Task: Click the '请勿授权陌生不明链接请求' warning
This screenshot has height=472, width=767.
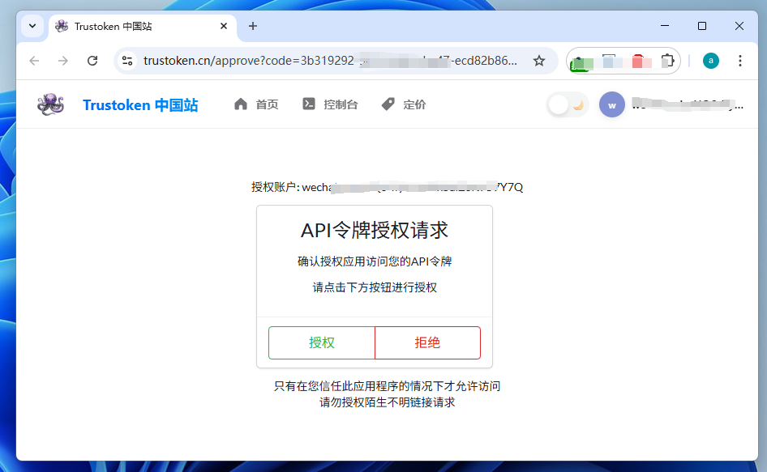Action: tap(387, 402)
